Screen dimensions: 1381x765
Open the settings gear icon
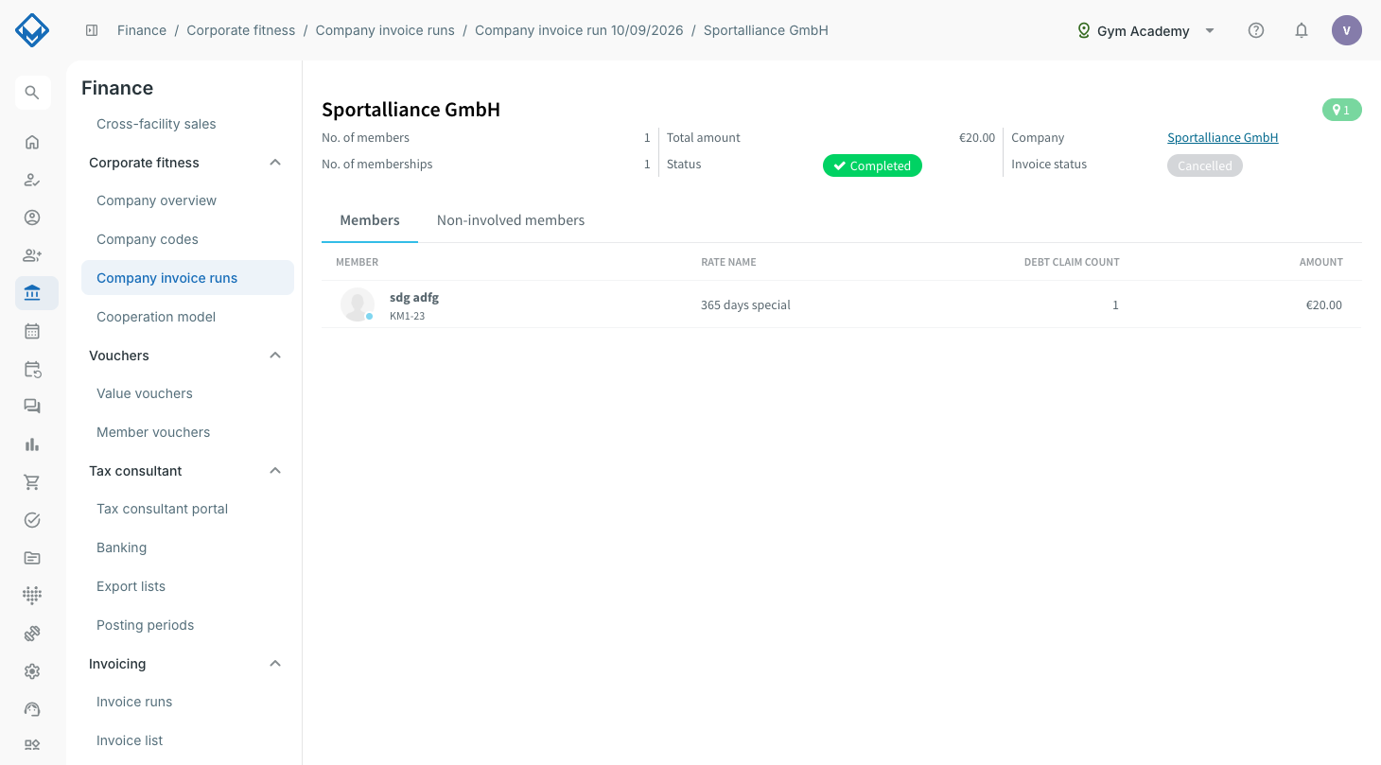click(32, 671)
